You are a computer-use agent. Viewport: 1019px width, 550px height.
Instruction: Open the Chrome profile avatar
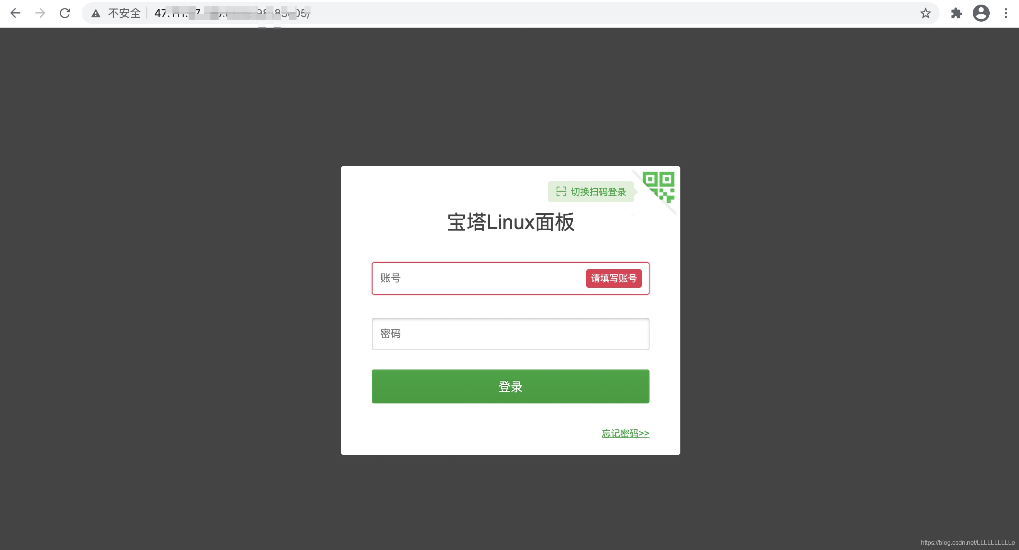tap(981, 13)
